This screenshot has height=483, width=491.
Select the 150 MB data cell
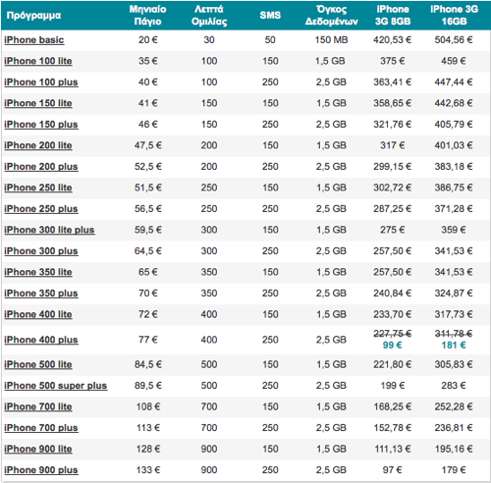pyautogui.click(x=331, y=40)
